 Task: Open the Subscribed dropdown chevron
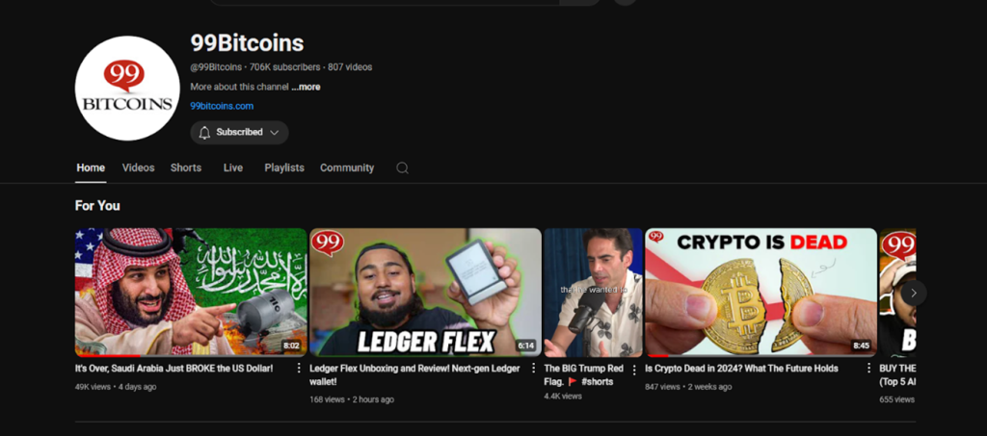[275, 133]
